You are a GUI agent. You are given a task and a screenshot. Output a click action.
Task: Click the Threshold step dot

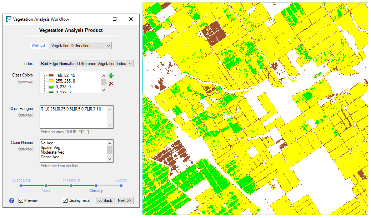pyautogui.click(x=71, y=185)
